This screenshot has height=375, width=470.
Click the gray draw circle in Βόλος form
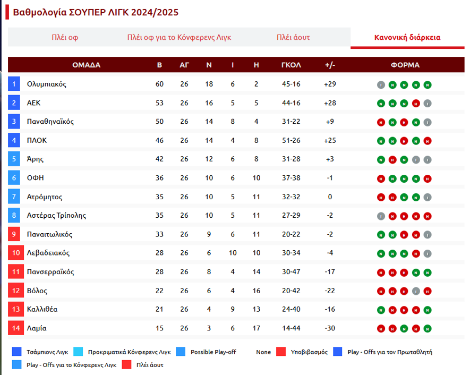(416, 291)
